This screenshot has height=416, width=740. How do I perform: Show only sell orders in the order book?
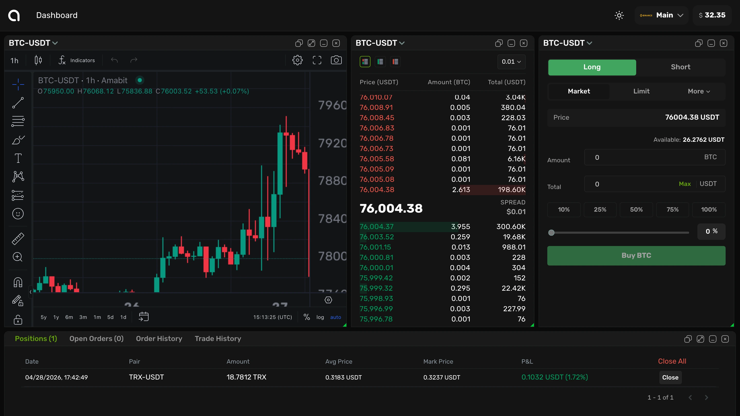[x=395, y=62]
